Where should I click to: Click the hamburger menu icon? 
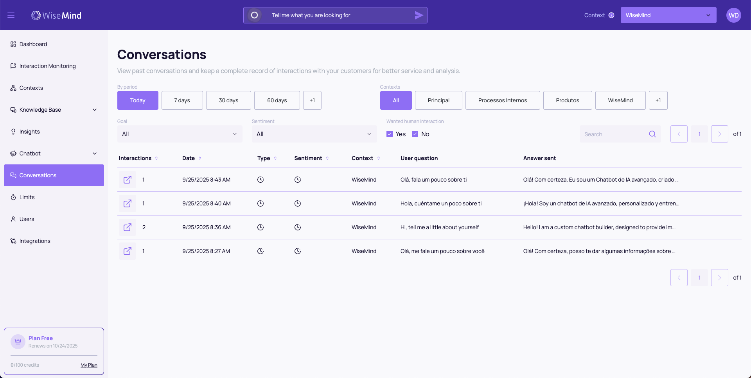tap(11, 15)
